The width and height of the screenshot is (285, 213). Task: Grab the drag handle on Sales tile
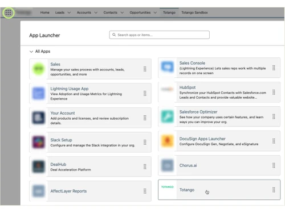click(145, 69)
